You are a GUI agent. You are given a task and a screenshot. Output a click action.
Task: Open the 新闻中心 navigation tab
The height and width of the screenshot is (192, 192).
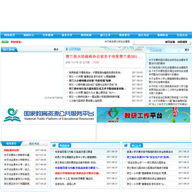coord(29,35)
